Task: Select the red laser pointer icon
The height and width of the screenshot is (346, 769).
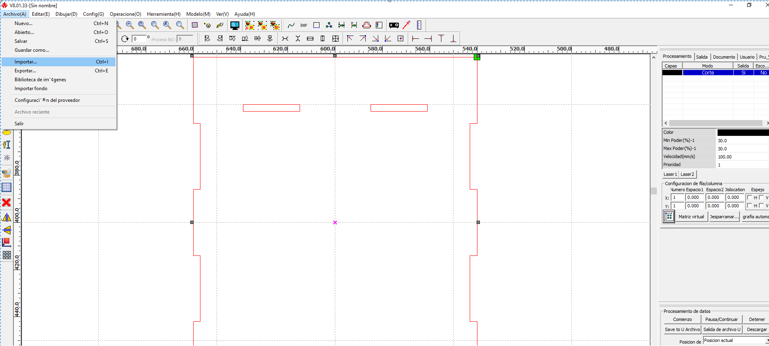Action: [407, 25]
